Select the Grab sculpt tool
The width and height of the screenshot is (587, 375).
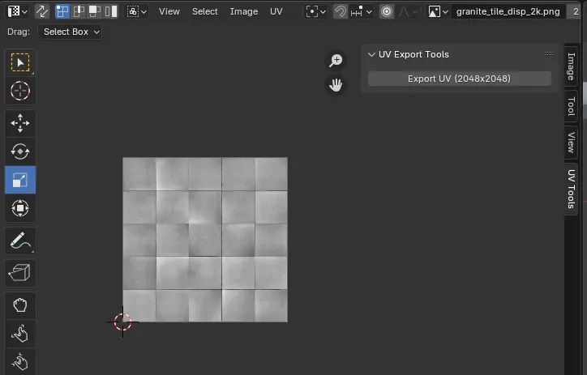pyautogui.click(x=20, y=305)
